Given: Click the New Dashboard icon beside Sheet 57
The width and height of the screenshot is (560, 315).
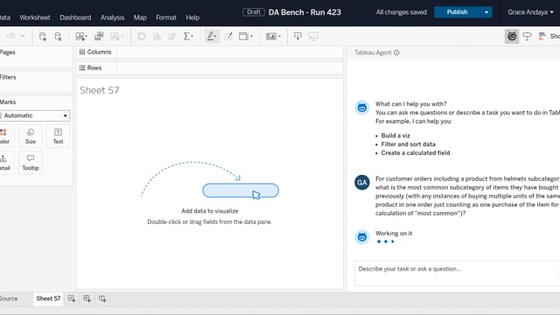Looking at the screenshot, I should click(x=87, y=298).
